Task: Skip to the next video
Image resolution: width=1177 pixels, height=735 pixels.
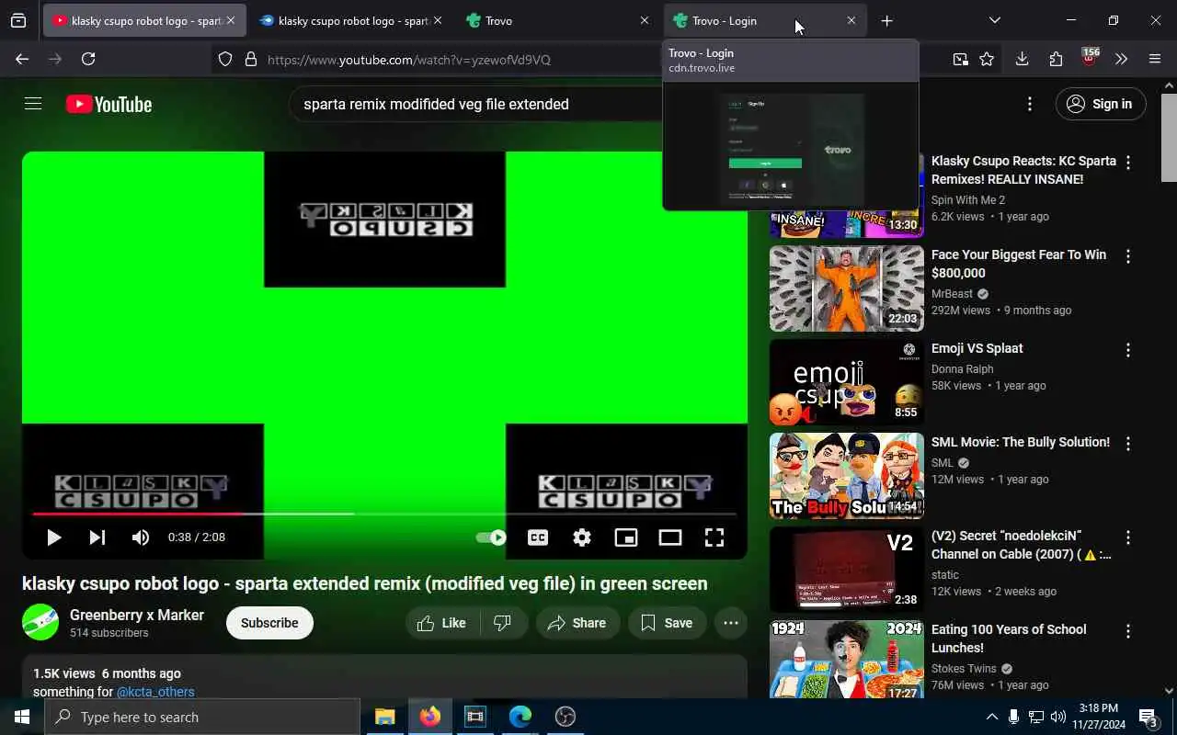Action: click(x=97, y=537)
